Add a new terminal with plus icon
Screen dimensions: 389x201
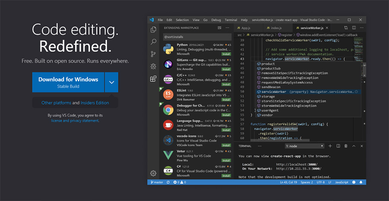[x=330, y=146]
